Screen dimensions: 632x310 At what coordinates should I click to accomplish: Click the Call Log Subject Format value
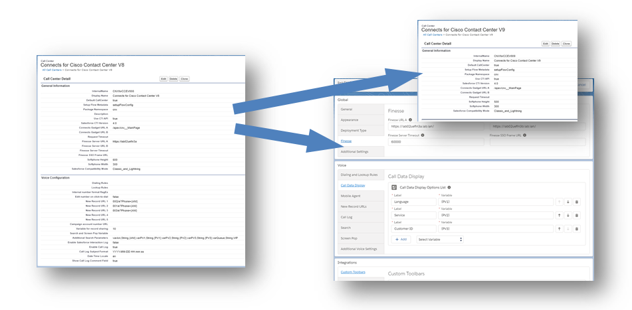[128, 252]
